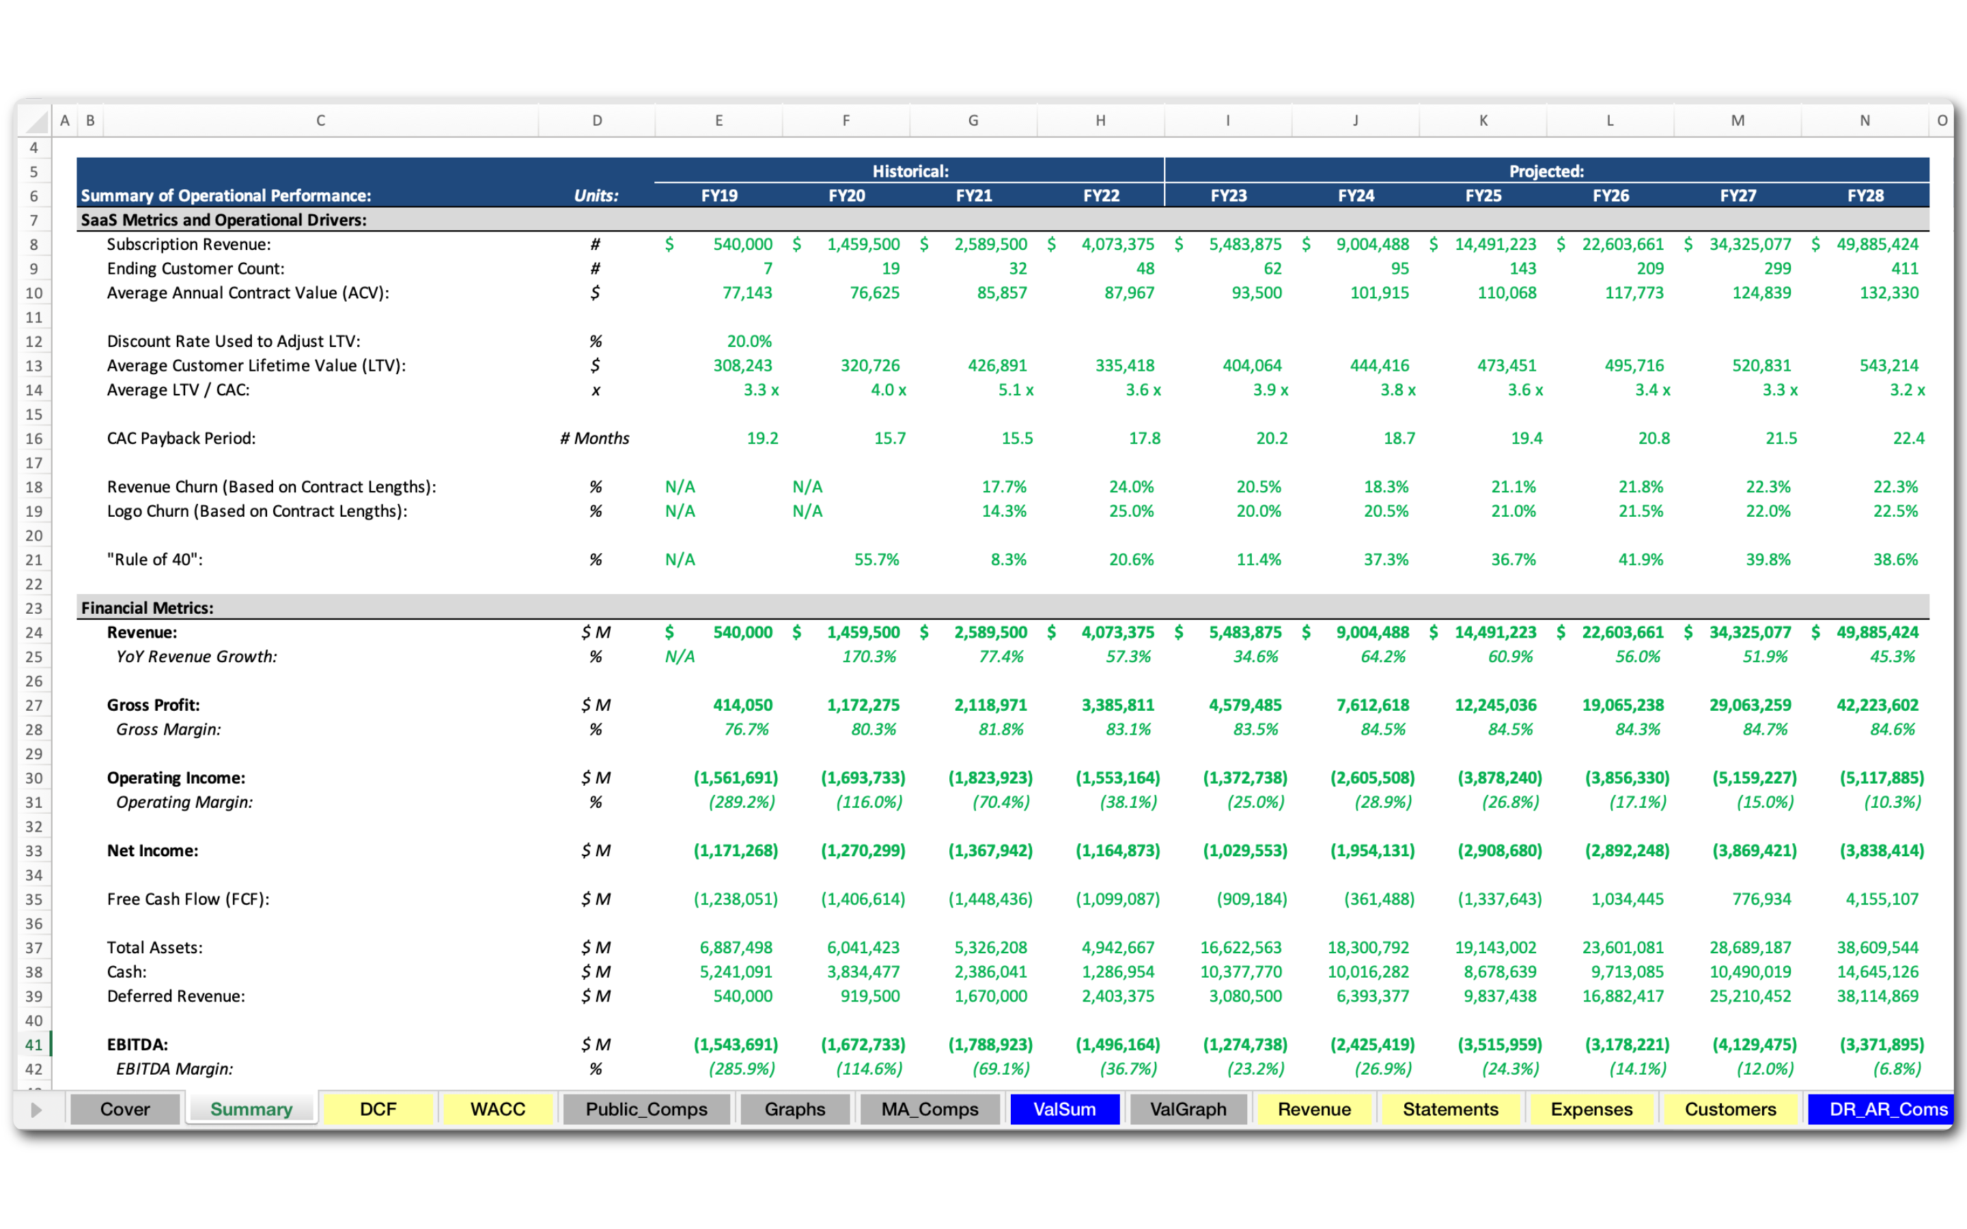Click the EBITDA Margin label cell

173,1068
